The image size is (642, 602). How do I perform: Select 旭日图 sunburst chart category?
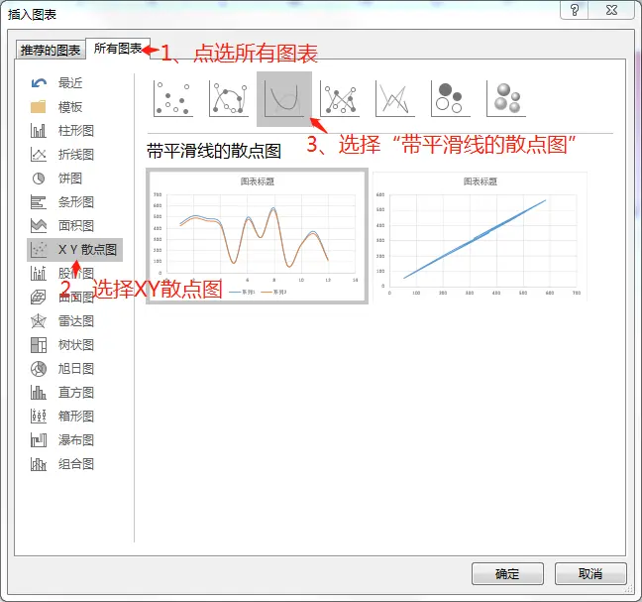[62, 368]
